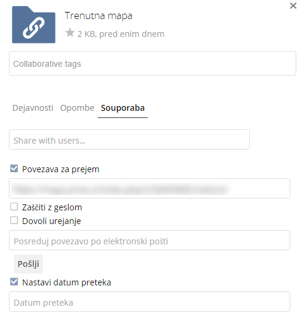Disable the Nastavi datum preteka checkbox

coord(14,282)
